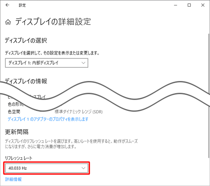Open ディスプレイ 1 のアダプターのプロパティ link

click(48, 119)
